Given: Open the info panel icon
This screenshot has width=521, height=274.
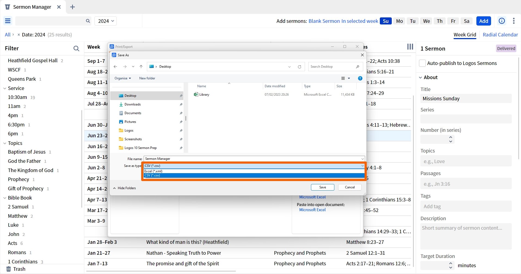Looking at the screenshot, I should pyautogui.click(x=502, y=21).
